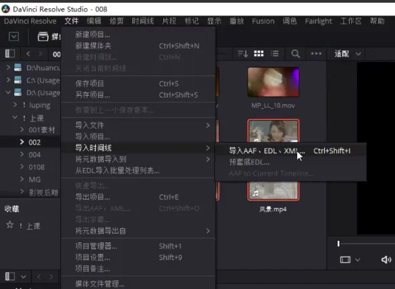Expand the 001素材 folder
Viewport: 395px width, 289px height.
click(x=22, y=130)
